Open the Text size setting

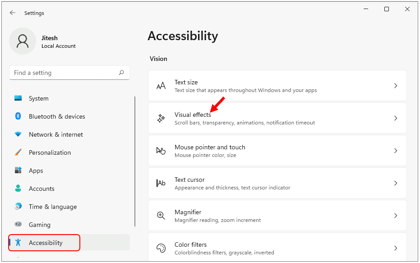coord(277,86)
